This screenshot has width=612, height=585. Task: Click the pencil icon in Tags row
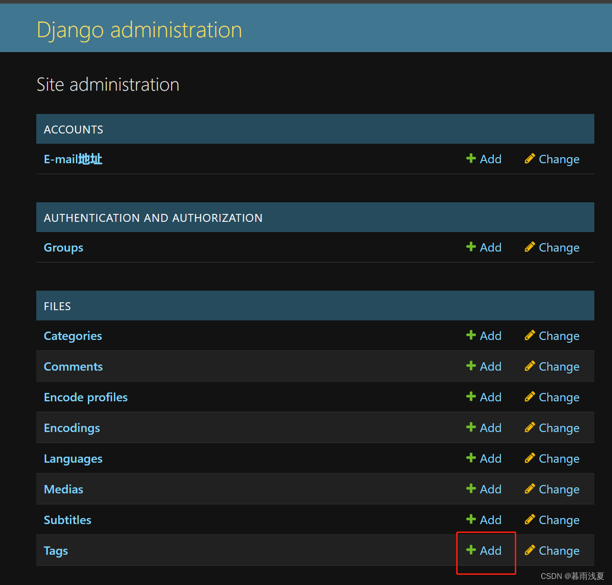[x=530, y=550]
